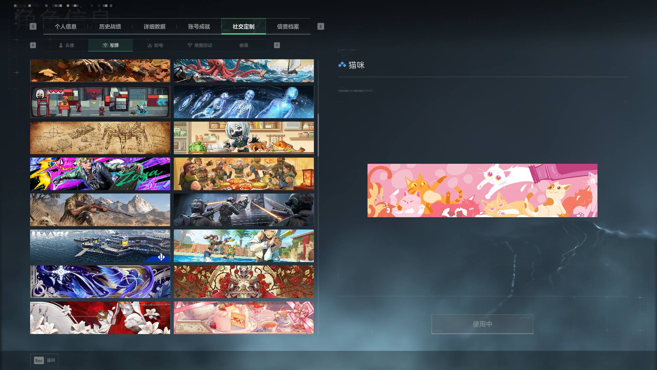Click the E key next-tab icon
This screenshot has height=370, width=657.
(321, 26)
